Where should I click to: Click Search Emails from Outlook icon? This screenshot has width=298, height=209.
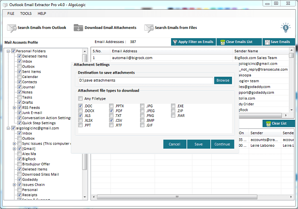(12, 28)
